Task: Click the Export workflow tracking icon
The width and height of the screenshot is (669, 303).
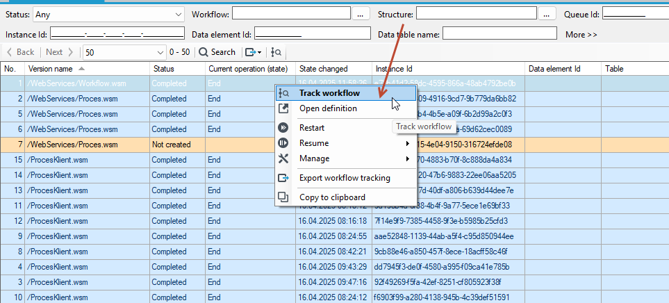Action: [x=283, y=177]
